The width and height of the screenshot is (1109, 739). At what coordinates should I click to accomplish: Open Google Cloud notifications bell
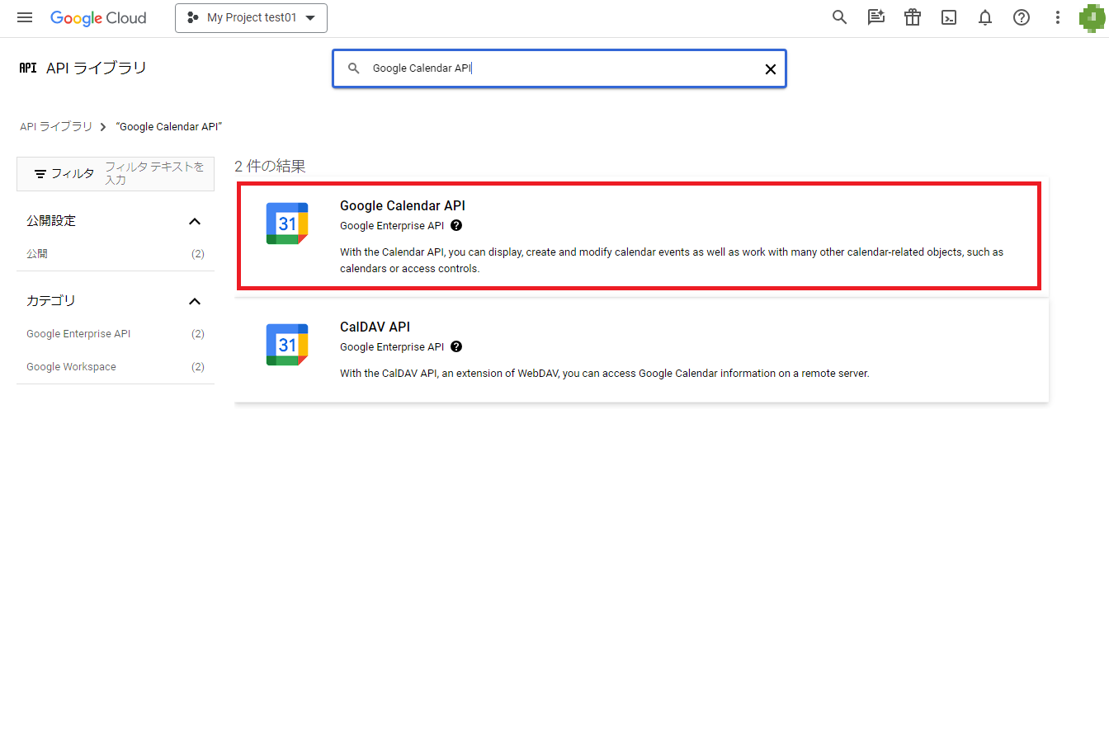click(984, 17)
